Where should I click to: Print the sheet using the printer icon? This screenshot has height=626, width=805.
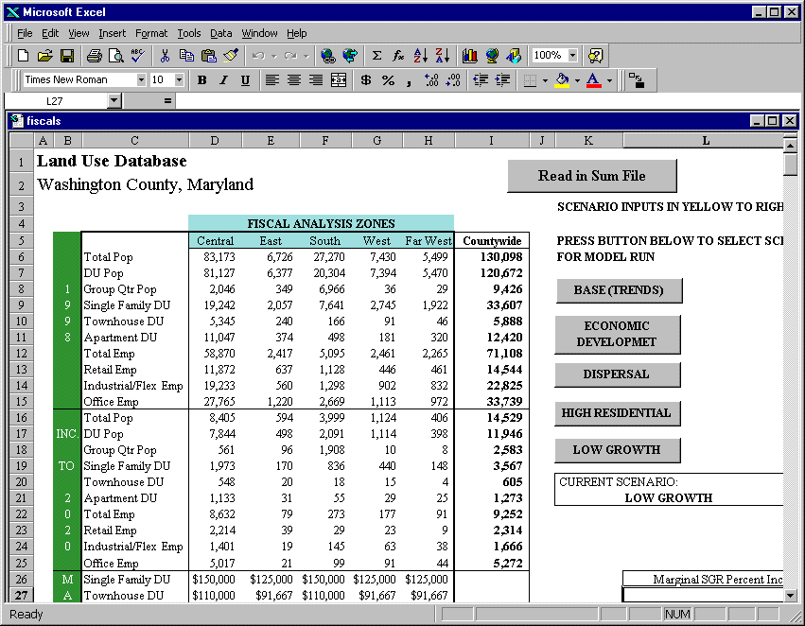point(94,56)
